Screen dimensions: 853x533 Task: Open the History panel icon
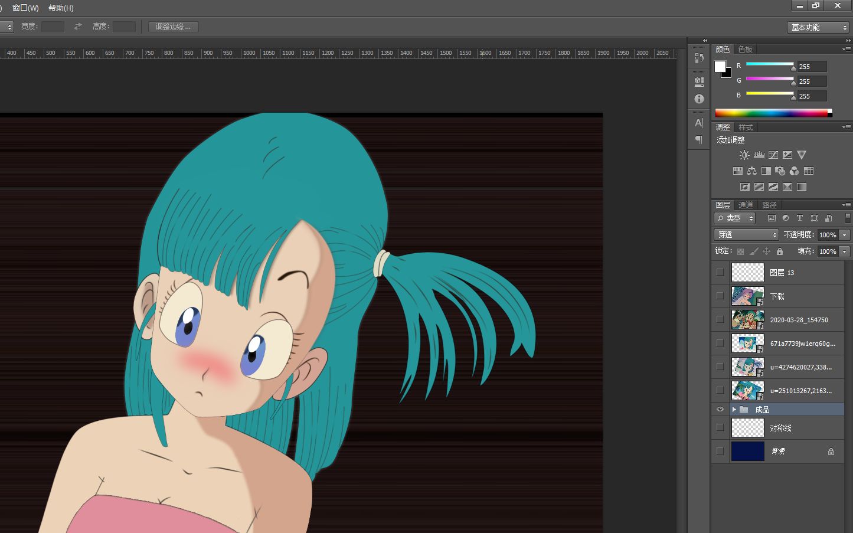[x=699, y=58]
